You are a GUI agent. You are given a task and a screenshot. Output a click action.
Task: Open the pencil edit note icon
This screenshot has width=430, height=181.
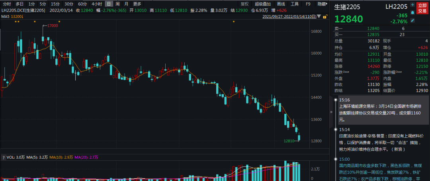click(412, 21)
